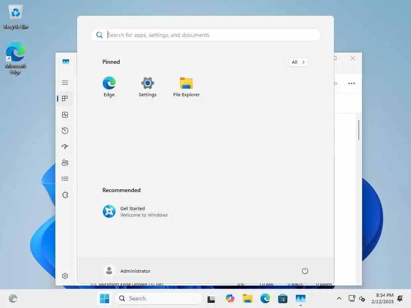Click the Windows Start button on taskbar
This screenshot has height=308, width=411.
(105, 298)
